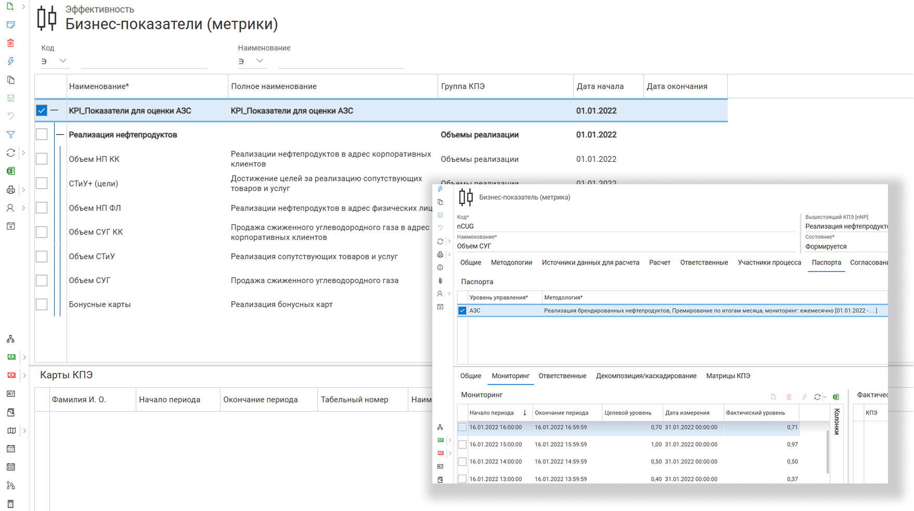Screen dimensions: 914x511
Task: Click the trash icon in Мониторинг toolbar
Action: (x=789, y=397)
